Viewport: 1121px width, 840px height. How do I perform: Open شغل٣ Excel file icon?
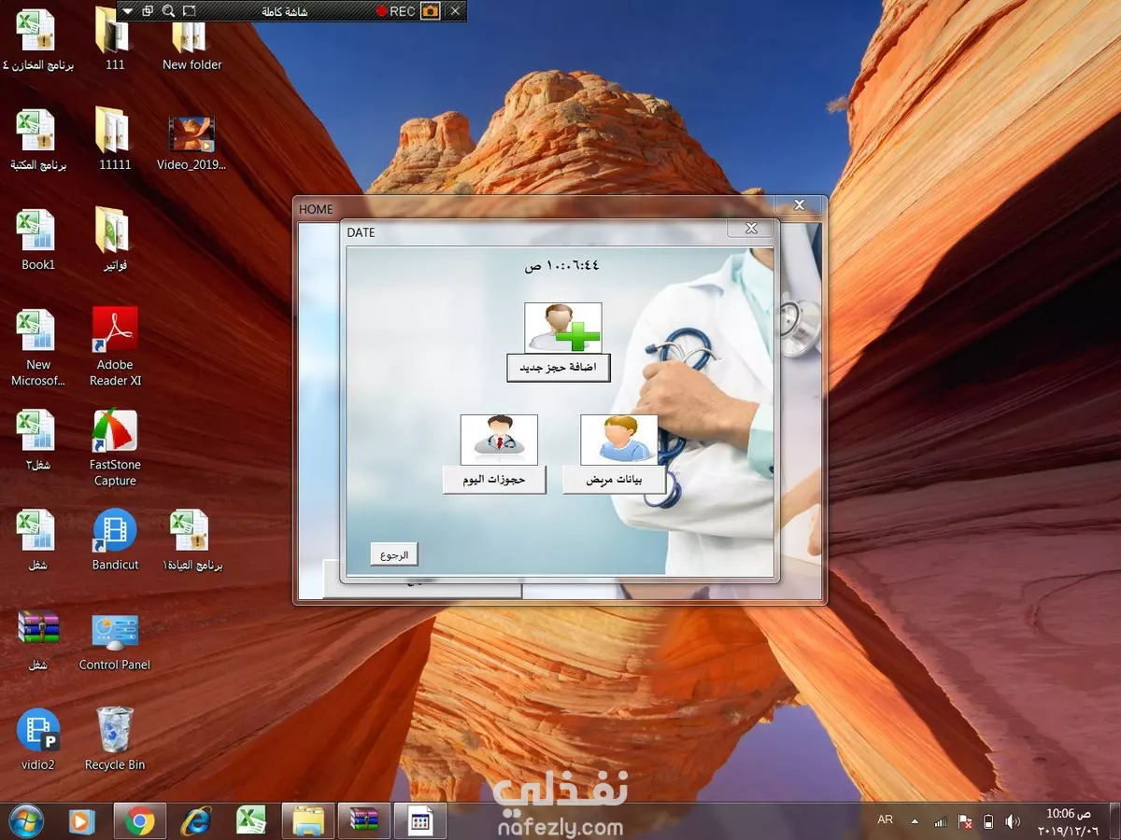pos(38,440)
